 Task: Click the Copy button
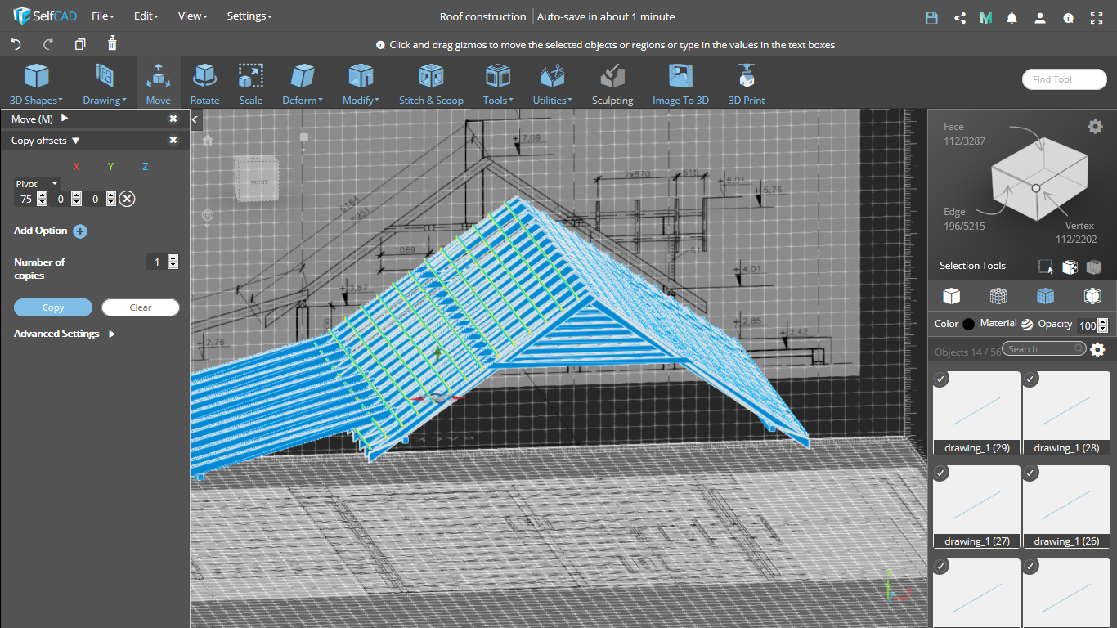click(x=53, y=307)
